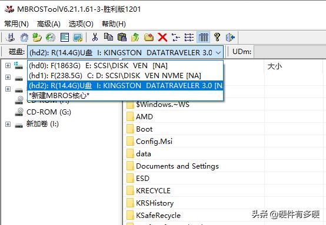Image resolution: width=326 pixels, height=225 pixels.
Task: Click the monitor screen icon in toolbar
Action: (78, 38)
